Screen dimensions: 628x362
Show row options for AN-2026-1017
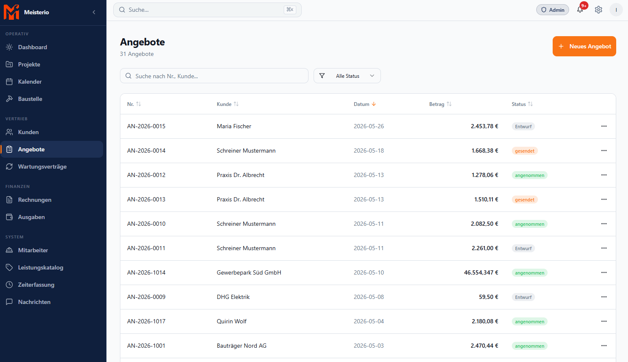coord(604,321)
